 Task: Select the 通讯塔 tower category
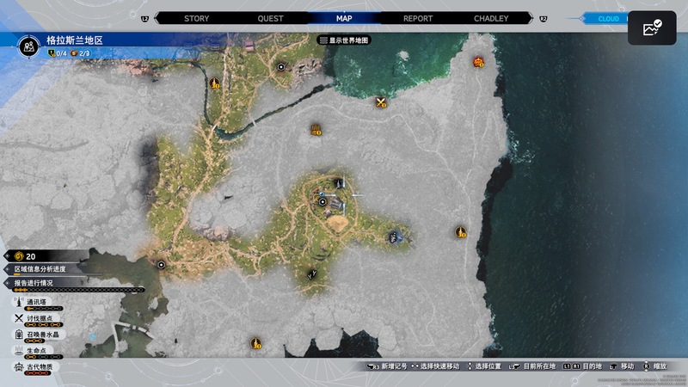[39, 303]
